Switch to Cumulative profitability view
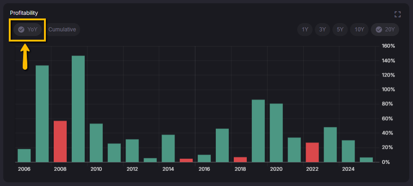 (x=62, y=30)
